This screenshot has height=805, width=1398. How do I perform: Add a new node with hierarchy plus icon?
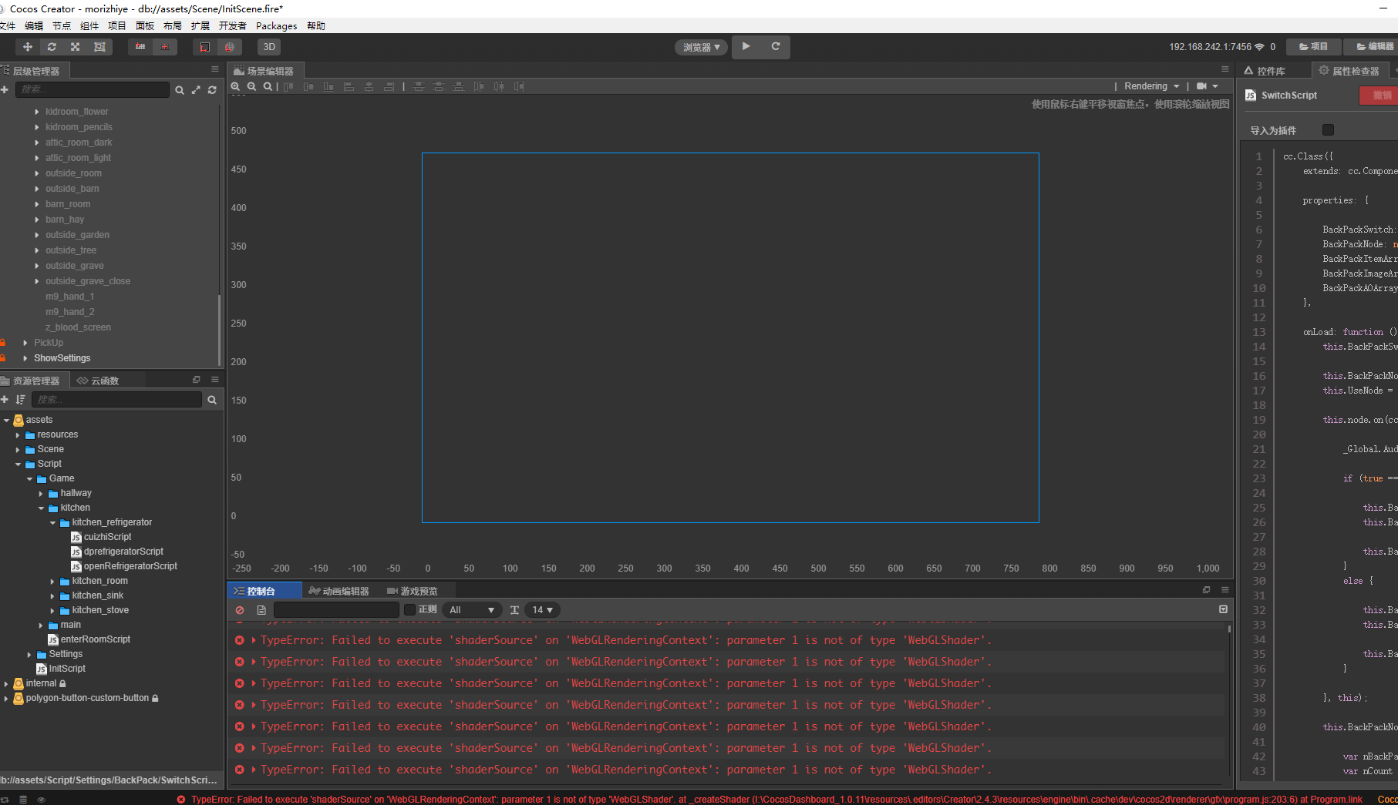(5, 90)
